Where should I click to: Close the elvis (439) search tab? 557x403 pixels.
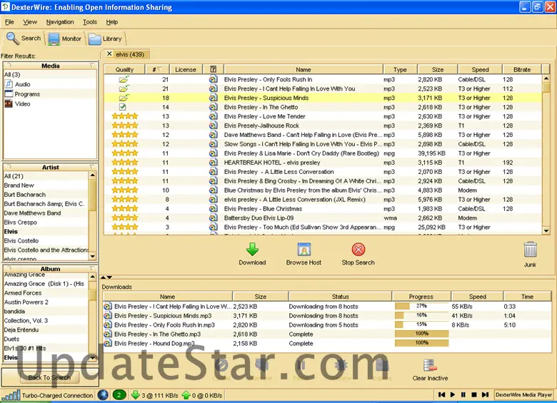coord(109,54)
